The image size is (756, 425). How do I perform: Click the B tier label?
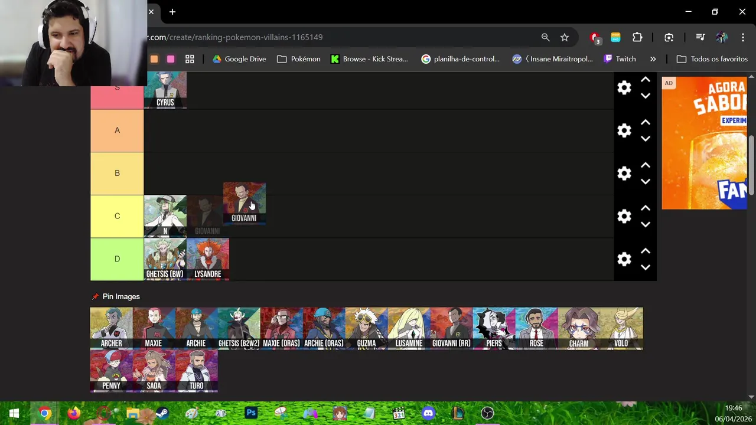117,174
